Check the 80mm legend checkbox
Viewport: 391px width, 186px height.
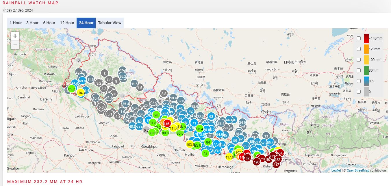tap(359, 70)
